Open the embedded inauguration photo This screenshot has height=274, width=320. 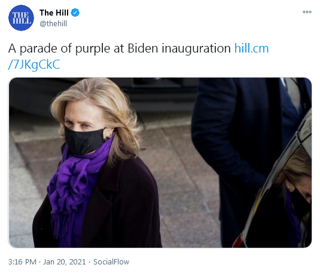coord(160,162)
